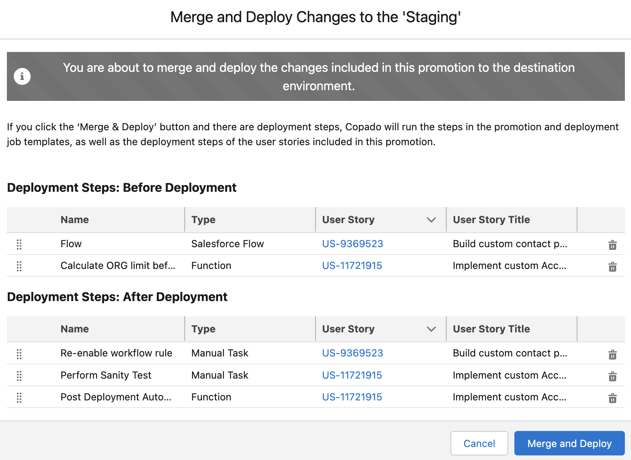631x460 pixels.
Task: Select the 'Salesforce Flow' type cell
Action: 228,244
